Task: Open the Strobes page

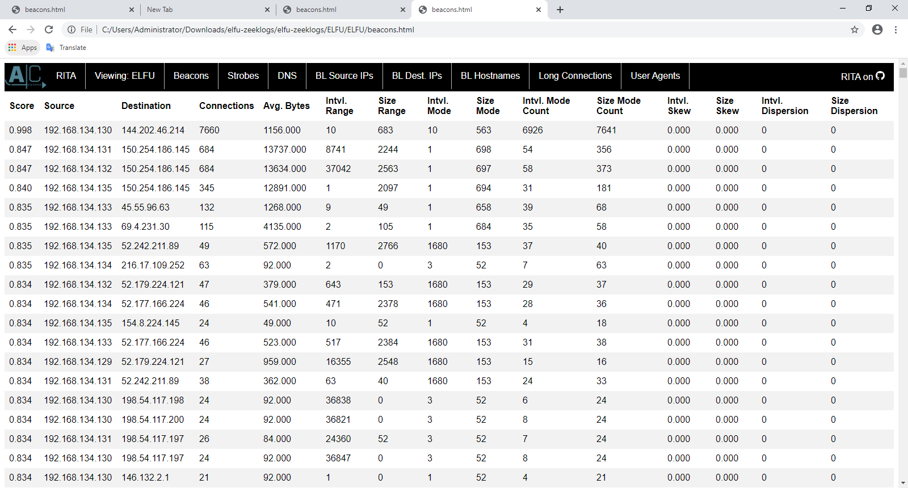Action: point(243,76)
